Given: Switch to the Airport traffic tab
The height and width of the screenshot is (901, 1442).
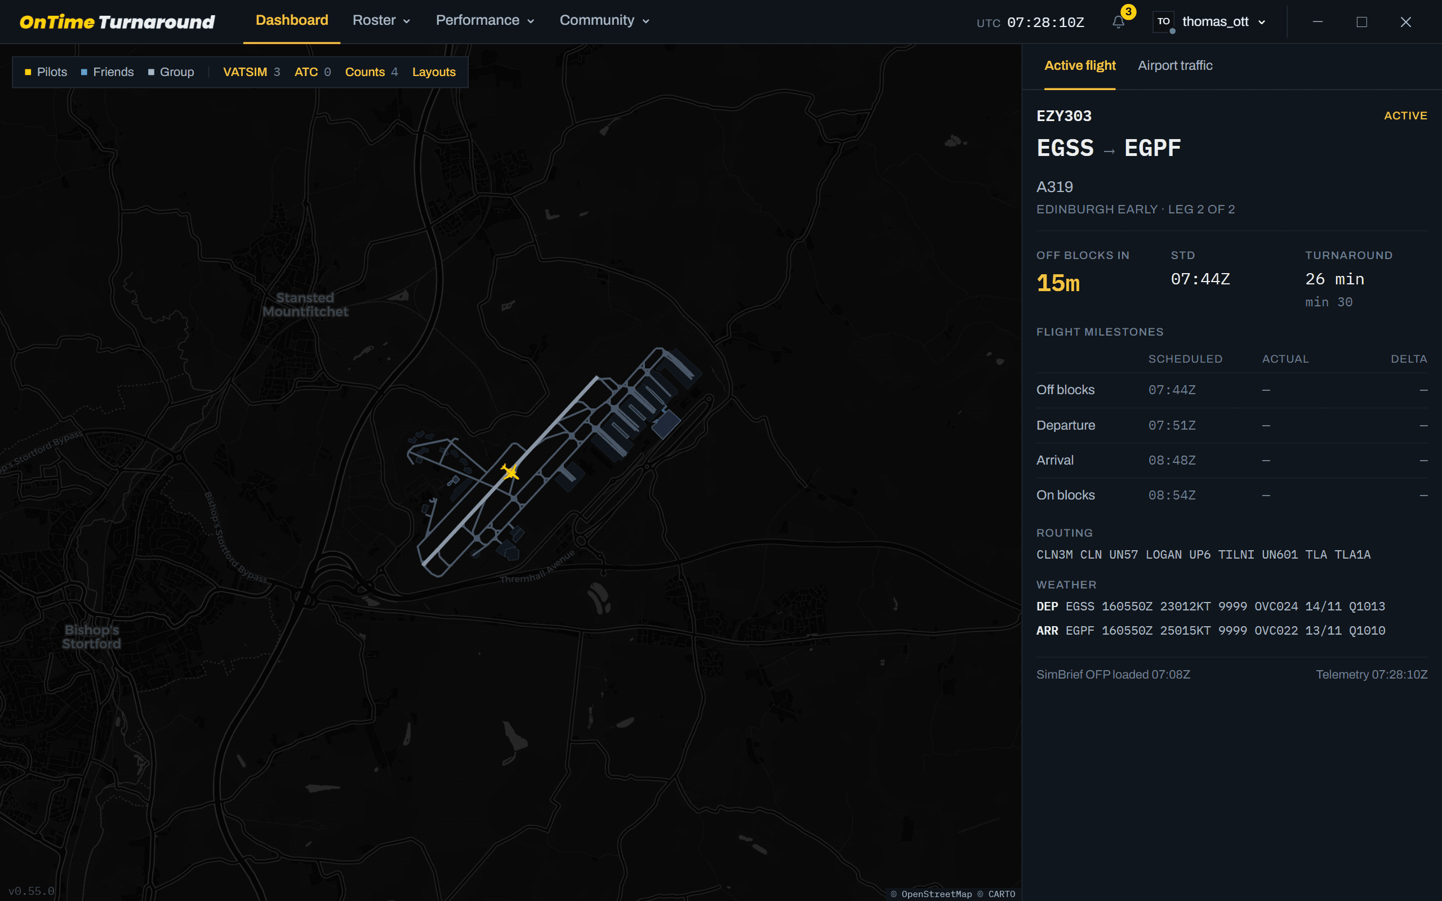Looking at the screenshot, I should click(x=1175, y=65).
